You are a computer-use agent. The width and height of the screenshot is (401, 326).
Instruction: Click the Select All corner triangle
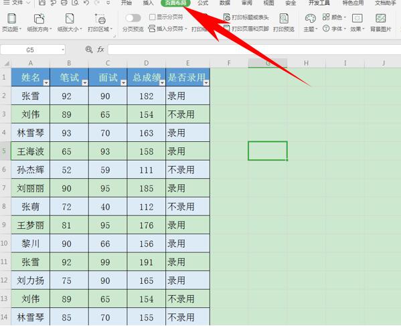[7, 63]
